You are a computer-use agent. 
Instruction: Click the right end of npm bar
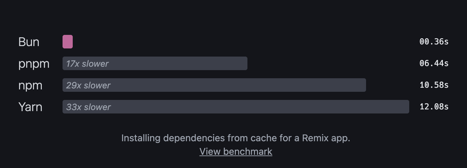click(364, 85)
